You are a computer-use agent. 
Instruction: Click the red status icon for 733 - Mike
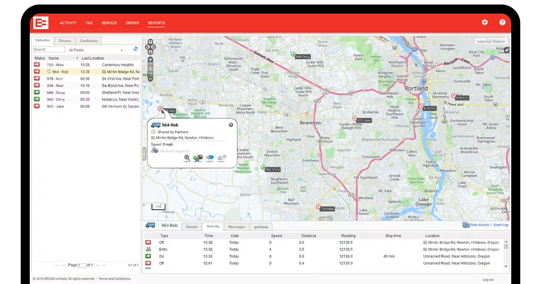(x=37, y=65)
